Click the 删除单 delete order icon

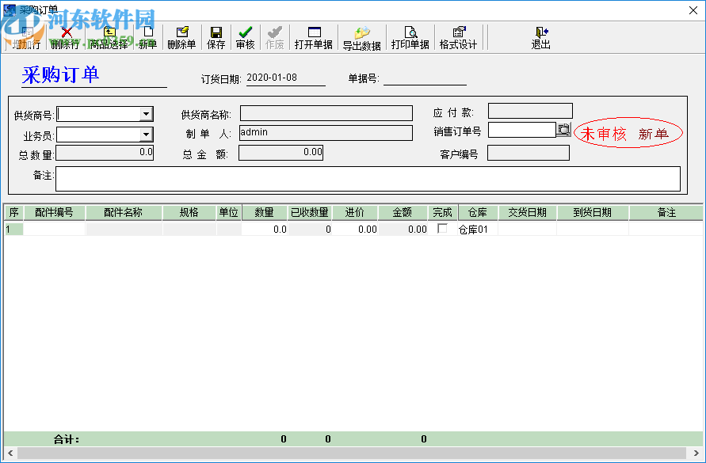(182, 37)
